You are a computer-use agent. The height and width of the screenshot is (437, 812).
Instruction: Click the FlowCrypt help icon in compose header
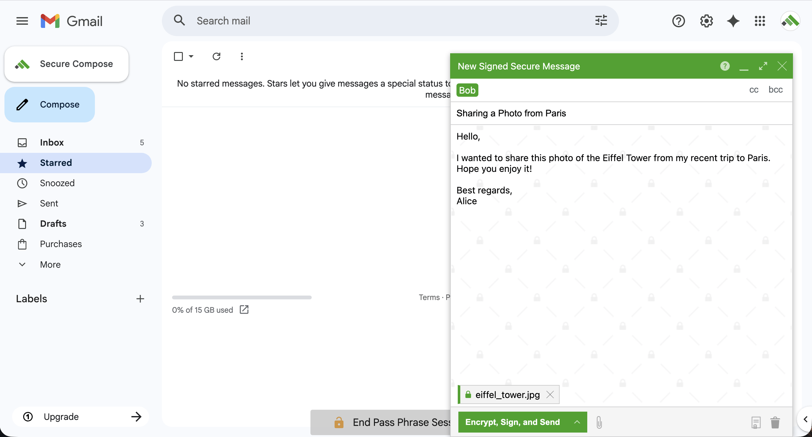[725, 66]
